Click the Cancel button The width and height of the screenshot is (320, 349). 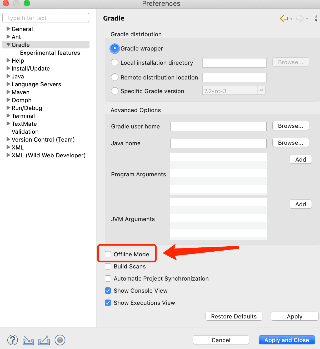221,340
